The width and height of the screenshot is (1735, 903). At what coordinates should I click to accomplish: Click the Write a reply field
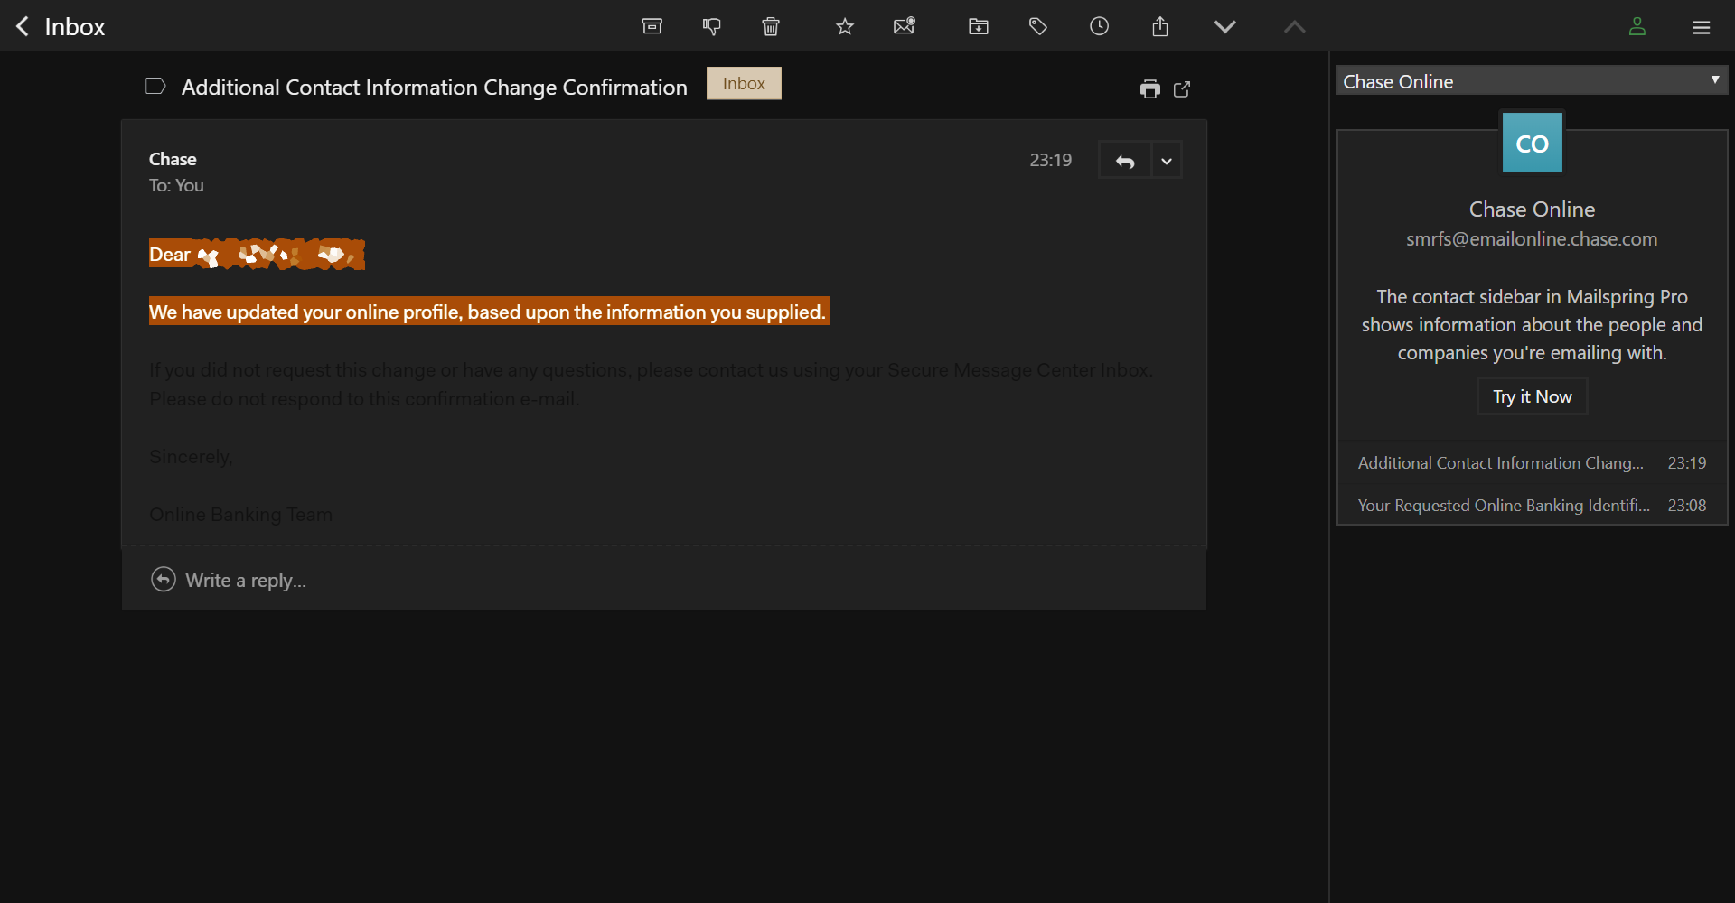(664, 580)
